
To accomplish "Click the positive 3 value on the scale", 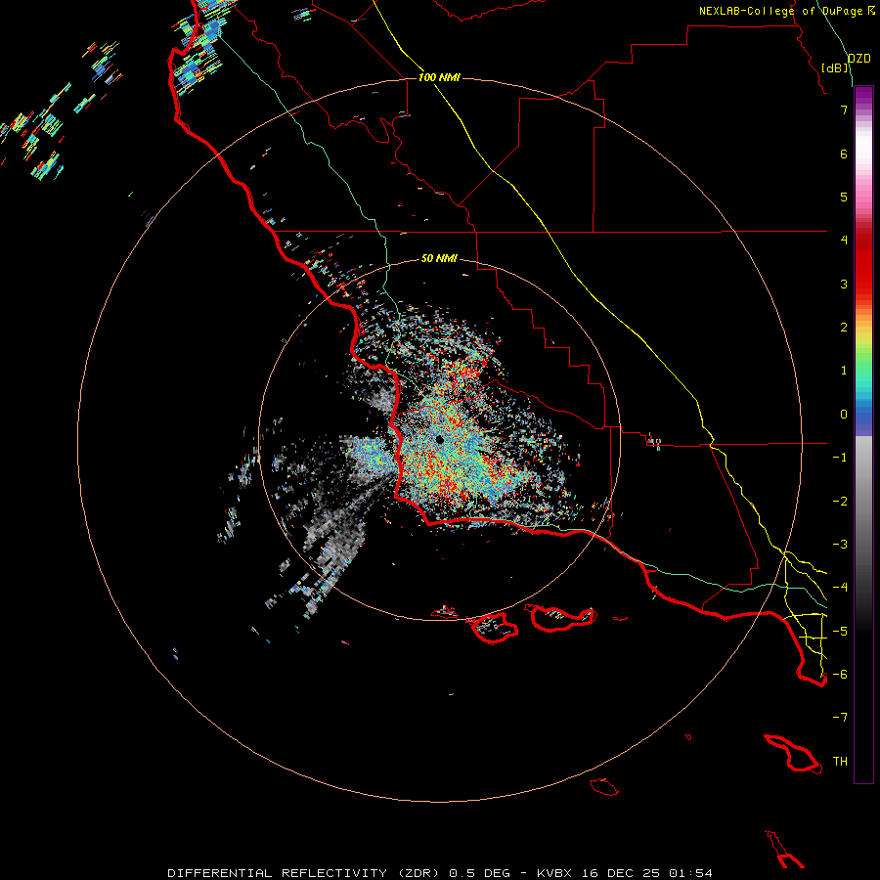I will click(844, 284).
